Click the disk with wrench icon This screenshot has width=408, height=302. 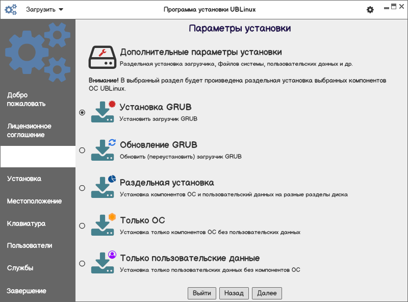pos(103,57)
